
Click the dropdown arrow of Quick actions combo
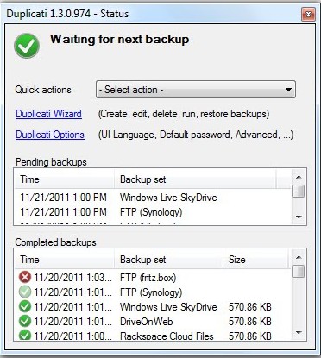(288, 90)
